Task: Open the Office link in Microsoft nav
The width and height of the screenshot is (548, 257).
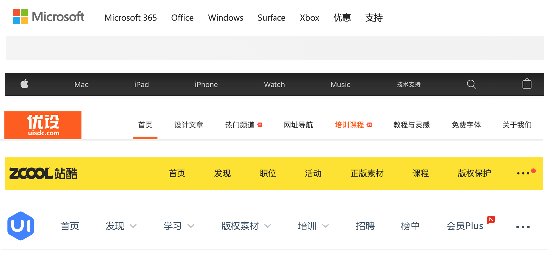Action: tap(182, 18)
